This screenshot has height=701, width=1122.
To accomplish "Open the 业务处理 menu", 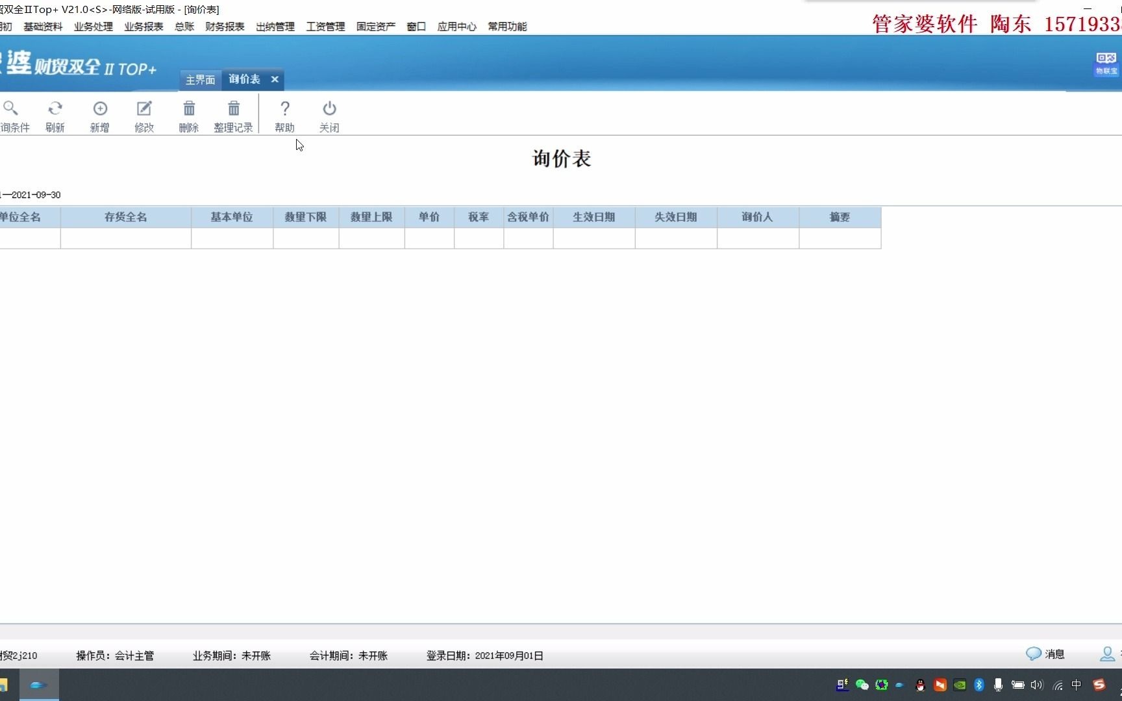I will 93,27.
